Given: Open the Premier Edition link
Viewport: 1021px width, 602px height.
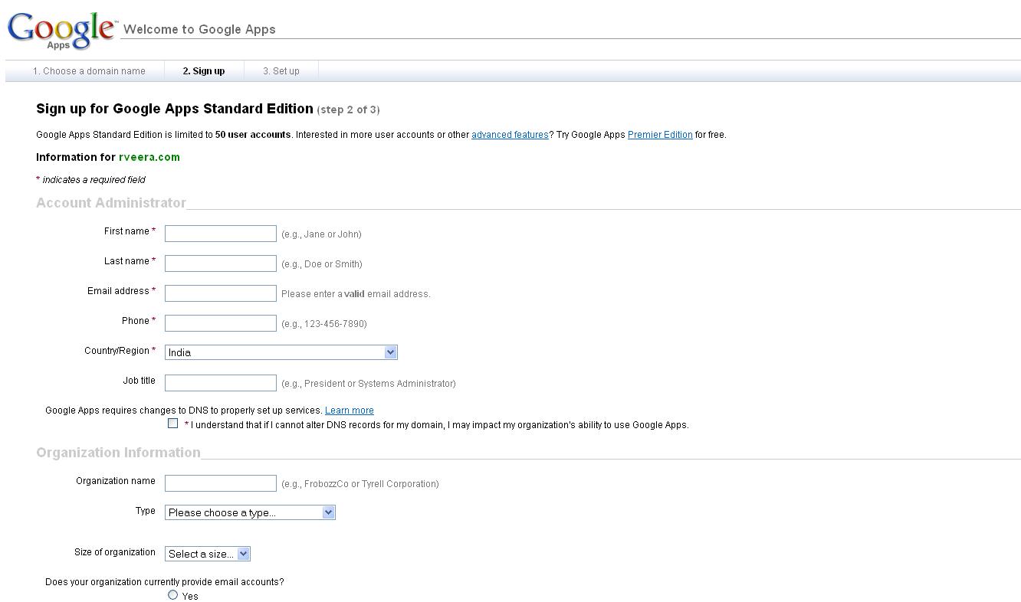Looking at the screenshot, I should pyautogui.click(x=660, y=135).
